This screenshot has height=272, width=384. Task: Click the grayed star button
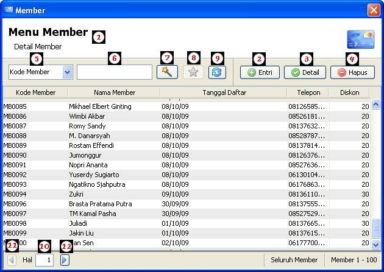pyautogui.click(x=193, y=72)
